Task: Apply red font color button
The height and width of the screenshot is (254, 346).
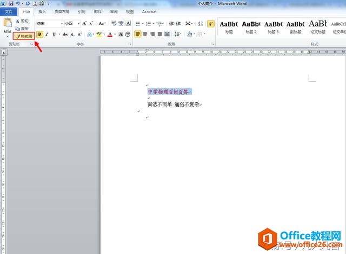Action: coord(110,34)
